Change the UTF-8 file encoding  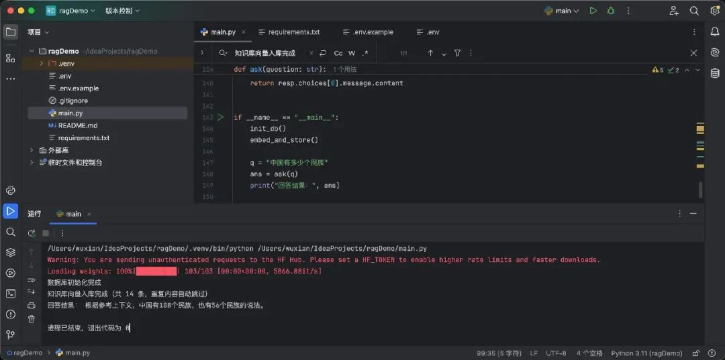(556, 353)
